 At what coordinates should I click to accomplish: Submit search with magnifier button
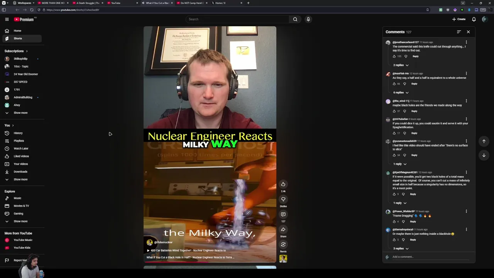click(295, 19)
